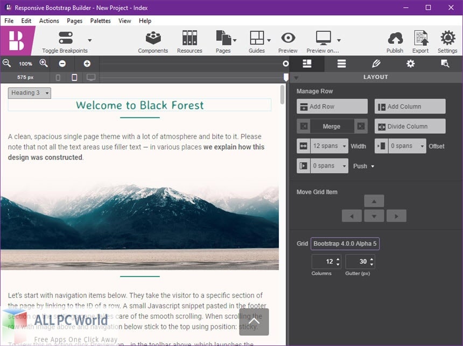Screen dimensions: 463x346
Task: Switch to the pencil styling tab
Action: tap(376, 64)
